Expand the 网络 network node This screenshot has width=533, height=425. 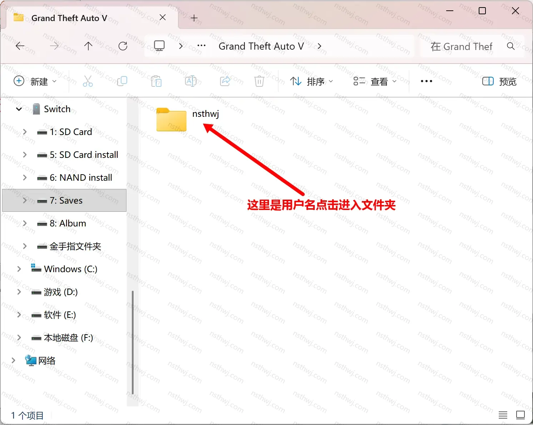point(13,360)
